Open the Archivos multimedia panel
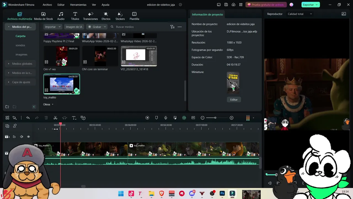The image size is (353, 199). click(20, 16)
